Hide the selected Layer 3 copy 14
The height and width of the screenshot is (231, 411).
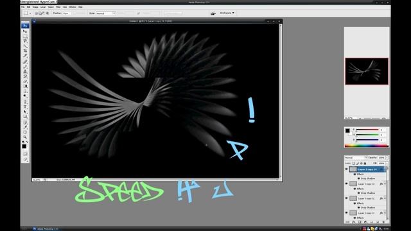(347, 169)
